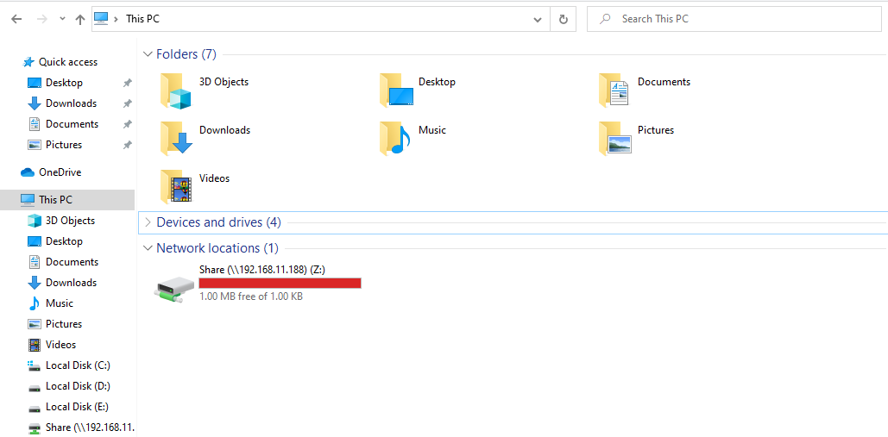888x437 pixels.
Task: Open Desktop under This PC in sidebar
Action: click(64, 241)
